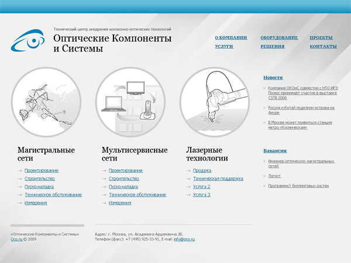The image size is (351, 263).
Task: Open the «Новости» heading link
Action: (x=273, y=77)
